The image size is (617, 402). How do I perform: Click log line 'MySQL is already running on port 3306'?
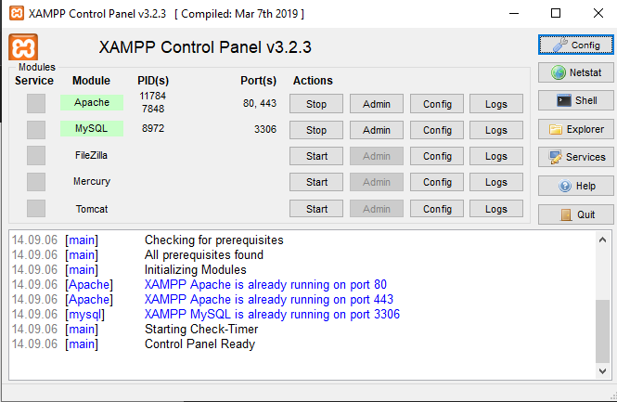pos(272,314)
